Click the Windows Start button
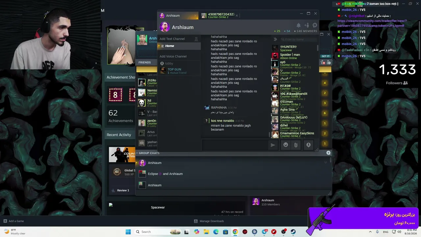Screen dimensions: 421x237 pos(128,232)
